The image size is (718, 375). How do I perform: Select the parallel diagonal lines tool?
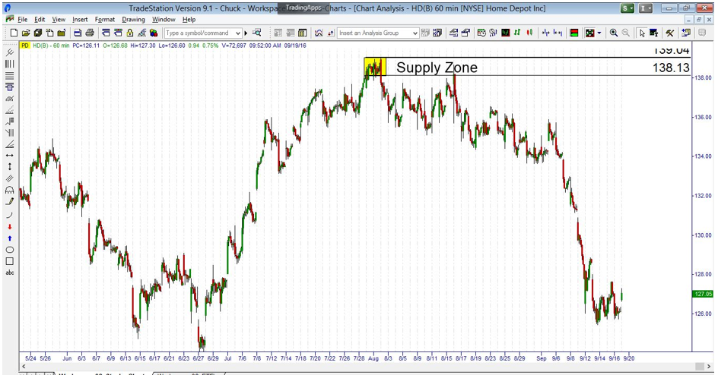point(10,178)
